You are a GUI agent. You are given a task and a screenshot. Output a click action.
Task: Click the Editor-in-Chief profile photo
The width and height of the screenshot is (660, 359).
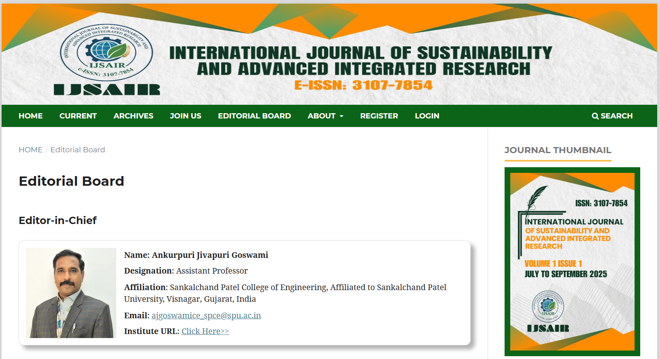pyautogui.click(x=71, y=293)
